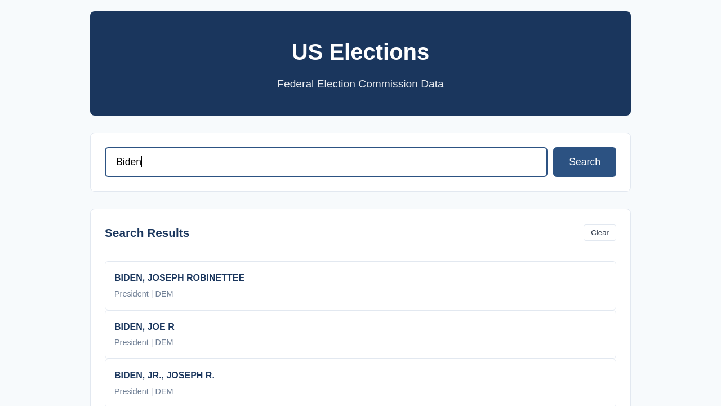
Task: Select the third search result card
Action: click(360, 382)
